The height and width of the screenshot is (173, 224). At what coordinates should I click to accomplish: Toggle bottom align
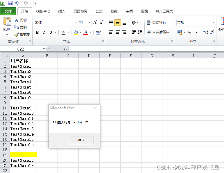pos(124,23)
